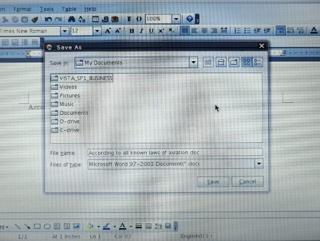
Task: Select the Oval drawing tool
Action: point(47,226)
